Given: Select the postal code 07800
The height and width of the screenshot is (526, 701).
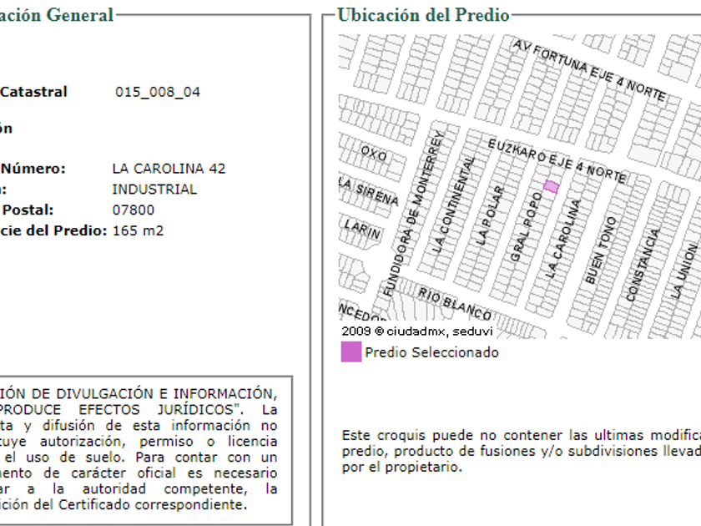Looking at the screenshot, I should (134, 210).
